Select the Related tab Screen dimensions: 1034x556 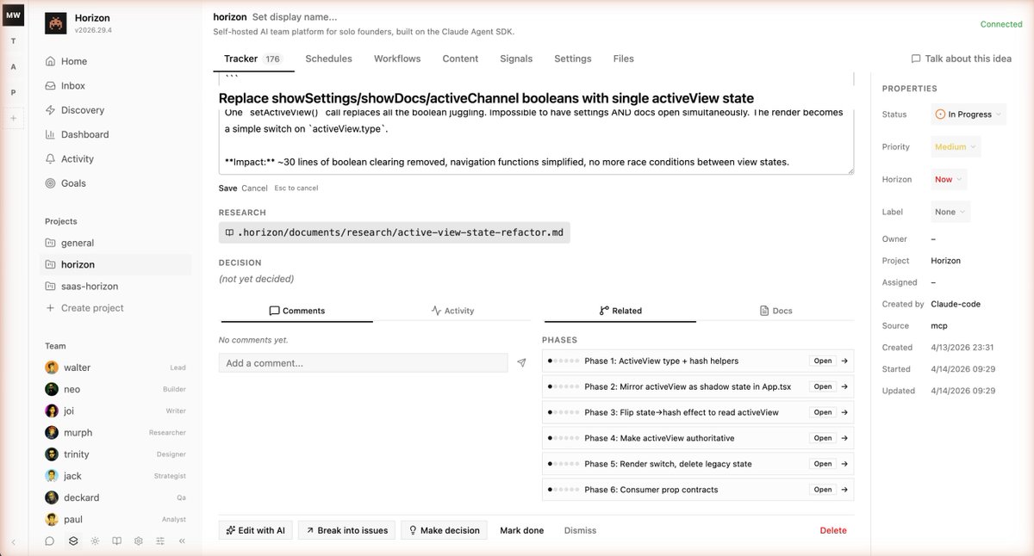click(620, 311)
